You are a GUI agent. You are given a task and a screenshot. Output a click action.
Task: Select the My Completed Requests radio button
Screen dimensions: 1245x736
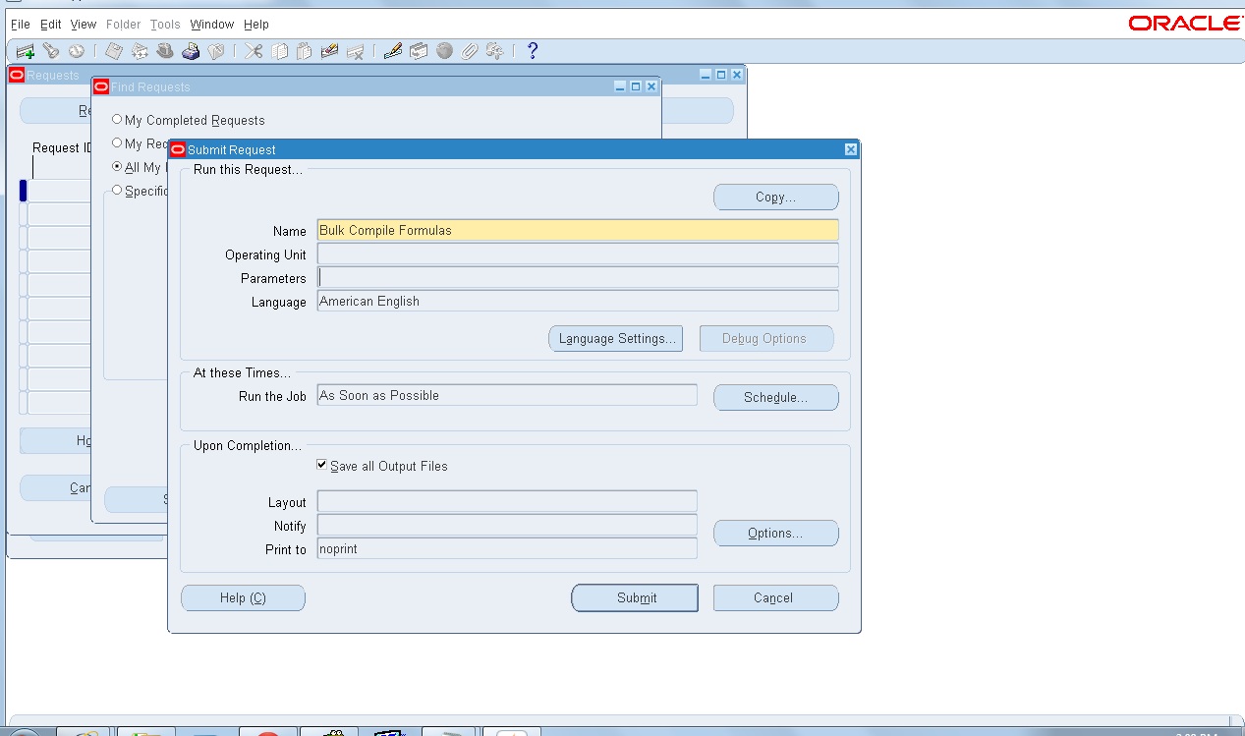[x=118, y=120]
